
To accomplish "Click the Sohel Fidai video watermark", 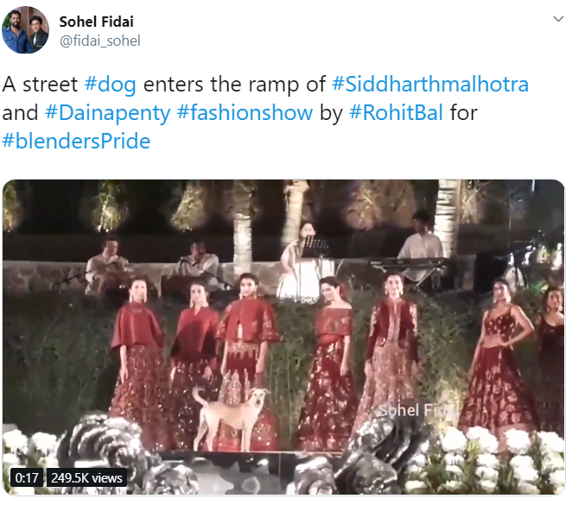I will click(x=416, y=410).
